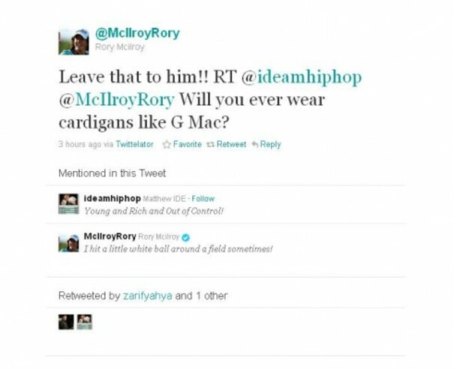The width and height of the screenshot is (454, 370).
Task: Open Rory McIlroy's large profile photo
Action: coord(74,42)
